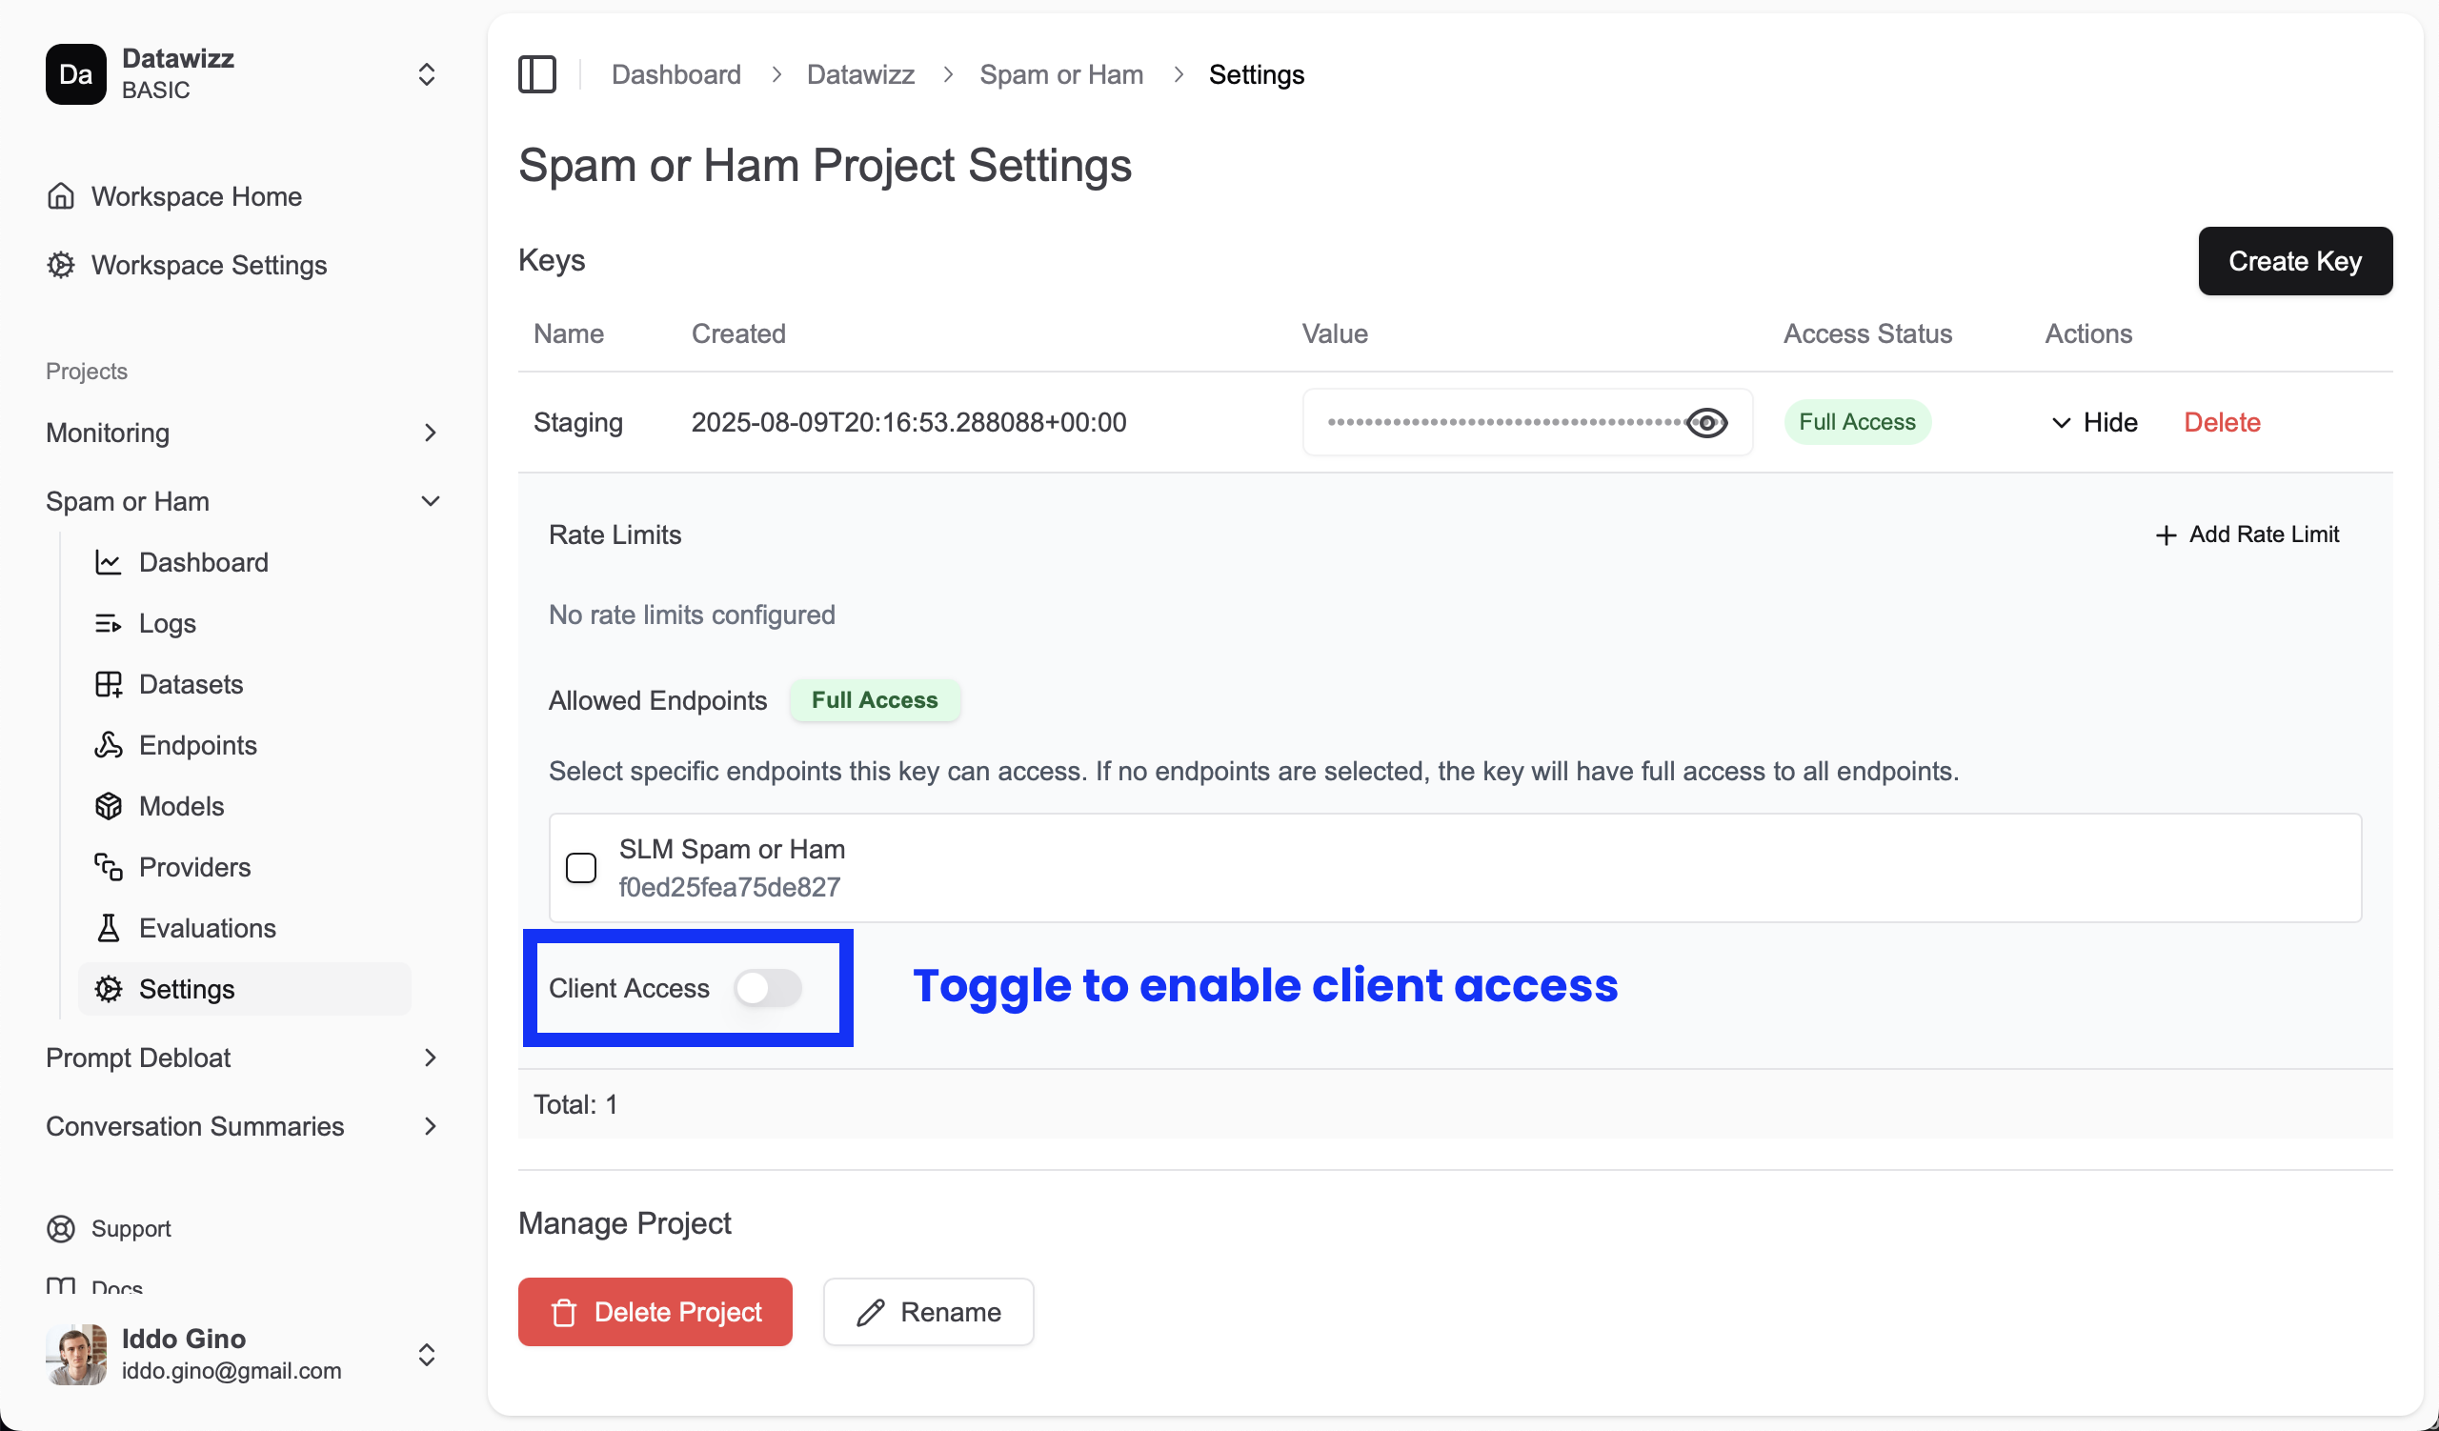Select the Models icon in the sidebar
This screenshot has height=1431, width=2439.
(x=109, y=806)
